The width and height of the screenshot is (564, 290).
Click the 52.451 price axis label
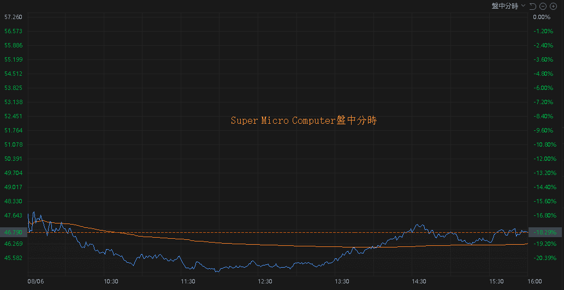click(13, 116)
